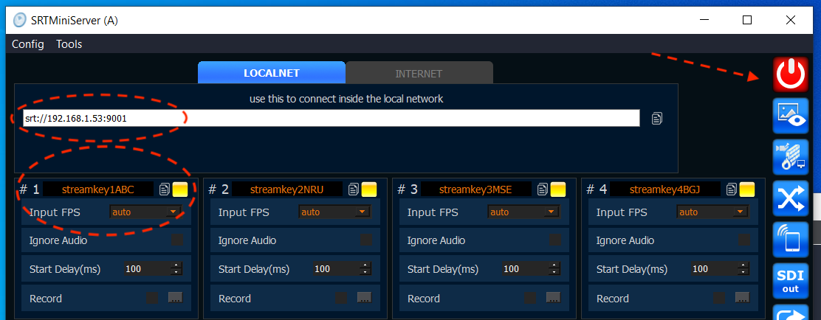Copy streamkey3MSE with its copy icon
The image size is (821, 320).
pyautogui.click(x=543, y=189)
